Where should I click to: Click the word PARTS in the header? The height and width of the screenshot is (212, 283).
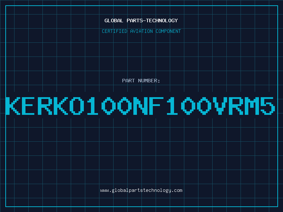pos(135,20)
